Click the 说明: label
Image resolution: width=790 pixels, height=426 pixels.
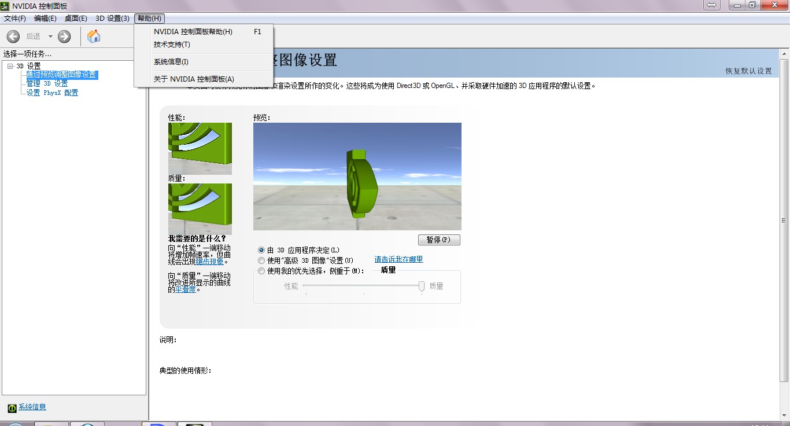pyautogui.click(x=168, y=340)
